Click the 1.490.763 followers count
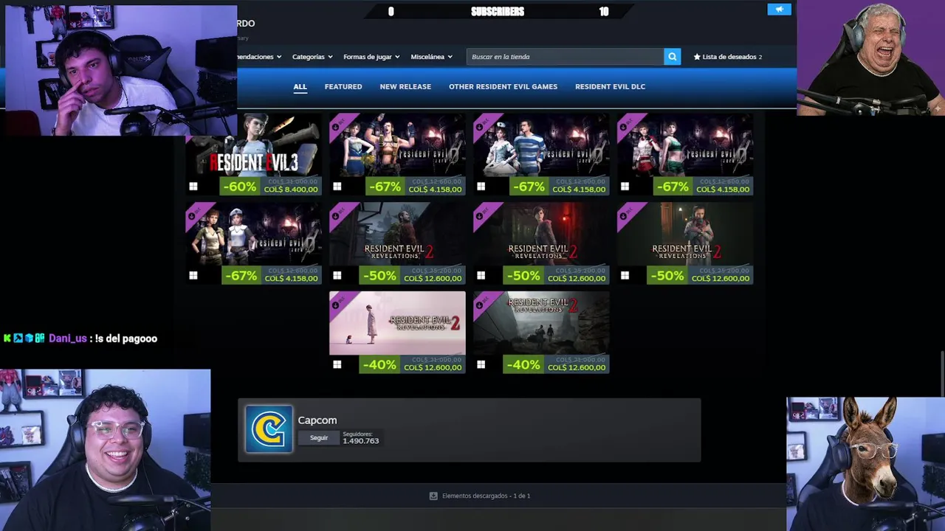This screenshot has height=531, width=945. coord(361,441)
